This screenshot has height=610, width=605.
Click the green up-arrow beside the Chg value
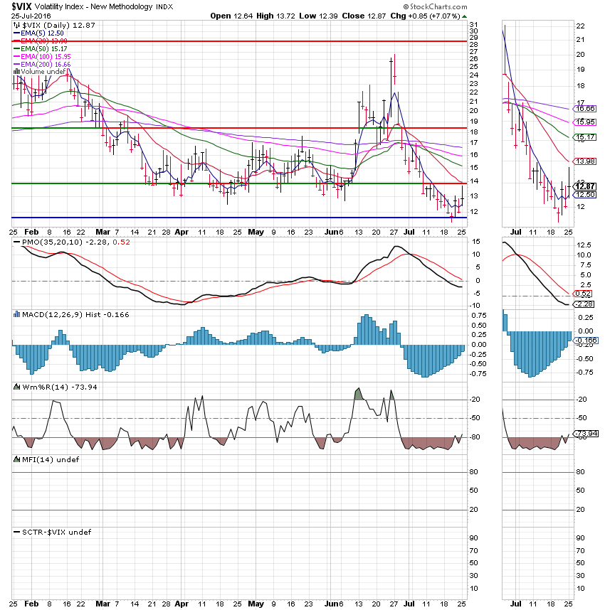coord(464,15)
